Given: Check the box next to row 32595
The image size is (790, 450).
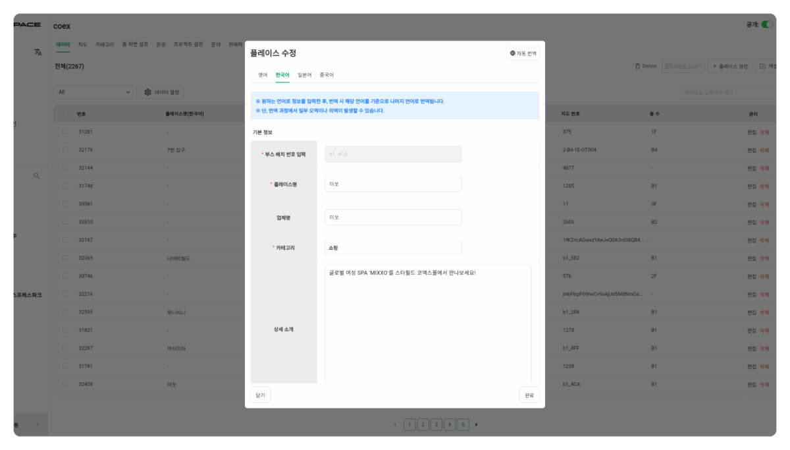Looking at the screenshot, I should point(65,312).
